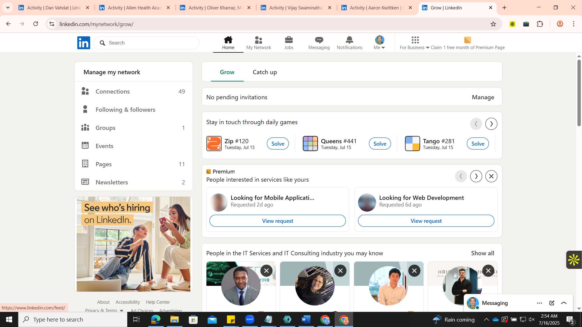Dismiss third suggested person card

click(414, 271)
